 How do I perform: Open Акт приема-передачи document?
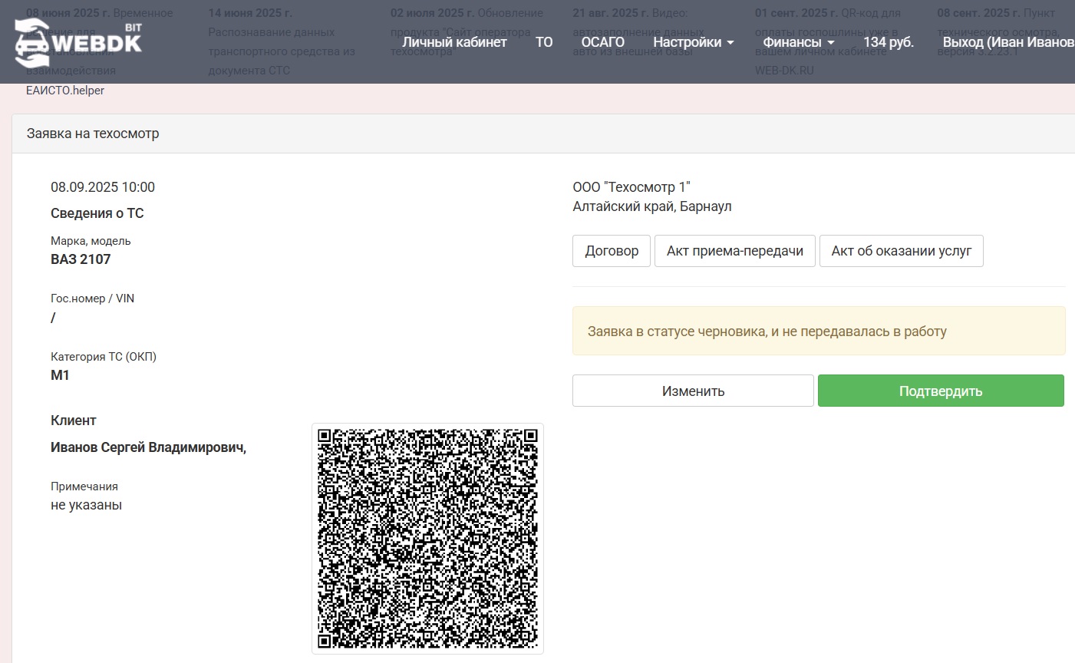(x=734, y=251)
